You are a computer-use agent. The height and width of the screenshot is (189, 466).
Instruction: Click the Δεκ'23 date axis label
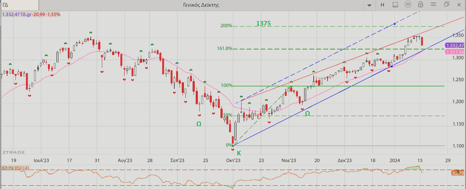tap(344, 160)
